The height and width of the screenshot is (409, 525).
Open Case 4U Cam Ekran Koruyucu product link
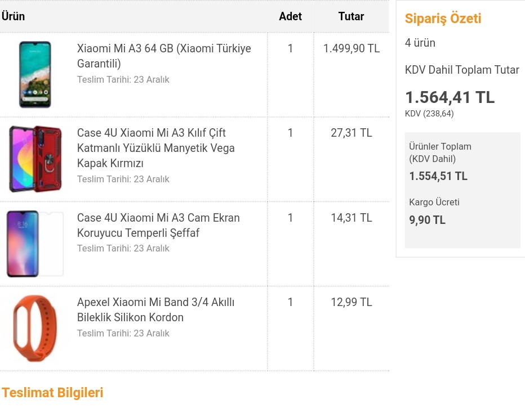(158, 225)
